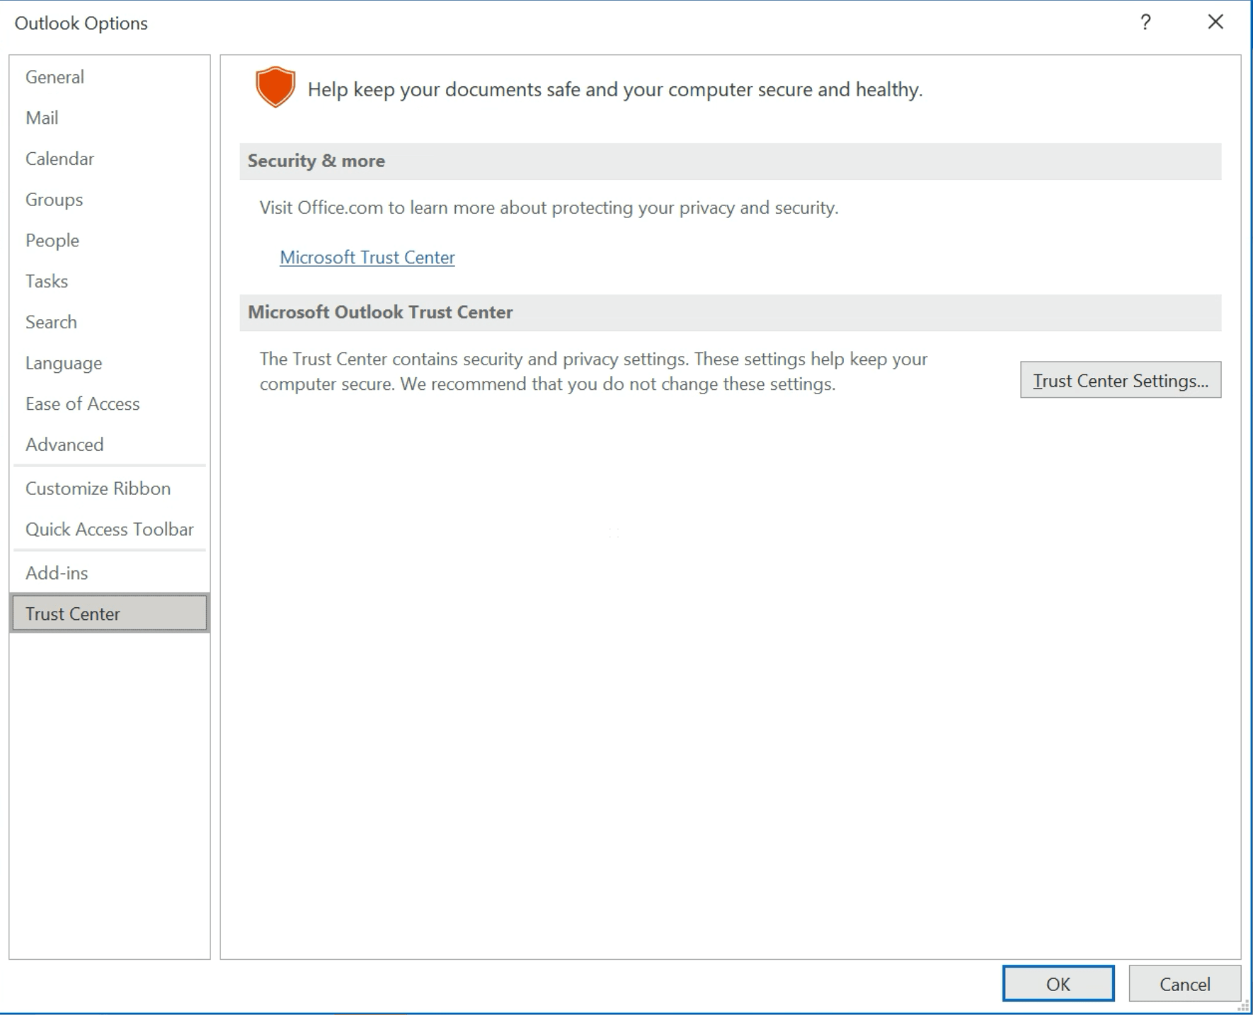This screenshot has width=1253, height=1015.
Task: Open Quick Access Toolbar options
Action: [110, 529]
